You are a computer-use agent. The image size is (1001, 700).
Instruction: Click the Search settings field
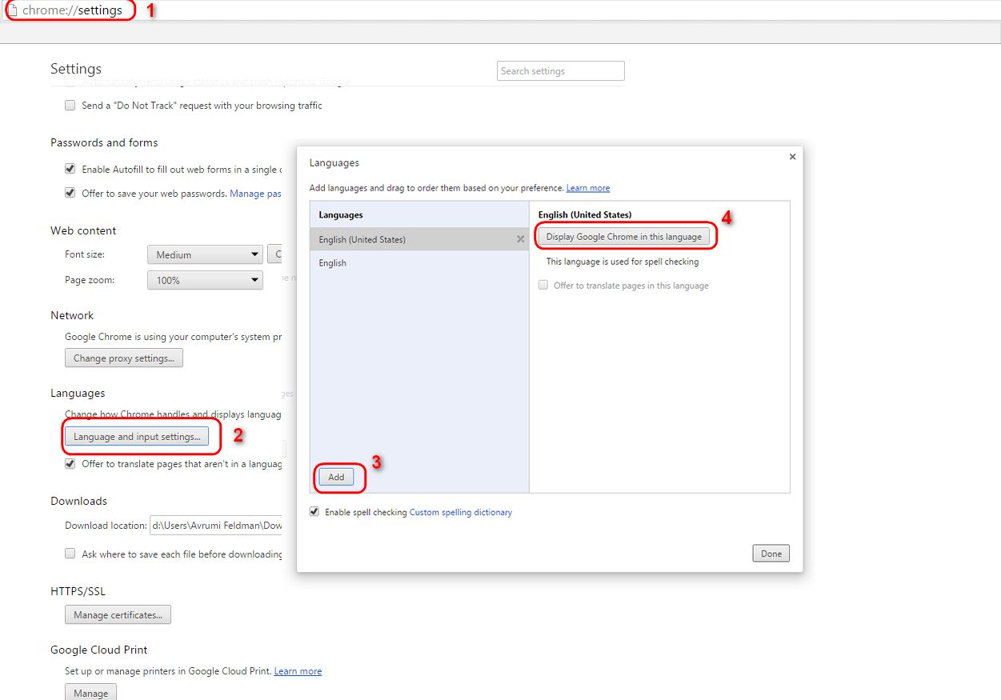(561, 71)
